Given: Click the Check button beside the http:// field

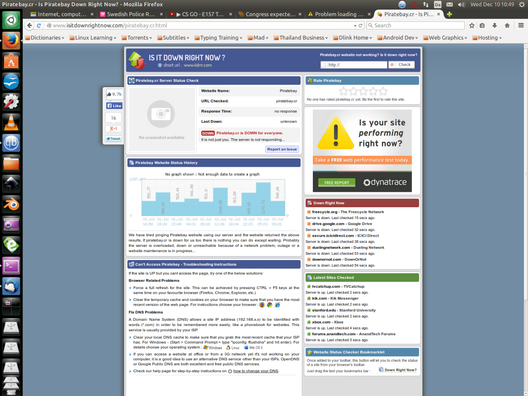Looking at the screenshot, I should point(401,65).
